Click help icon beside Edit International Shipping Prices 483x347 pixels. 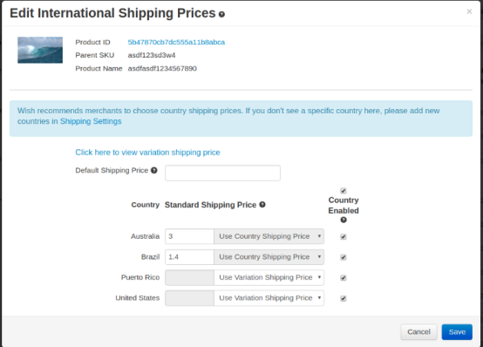(x=221, y=14)
